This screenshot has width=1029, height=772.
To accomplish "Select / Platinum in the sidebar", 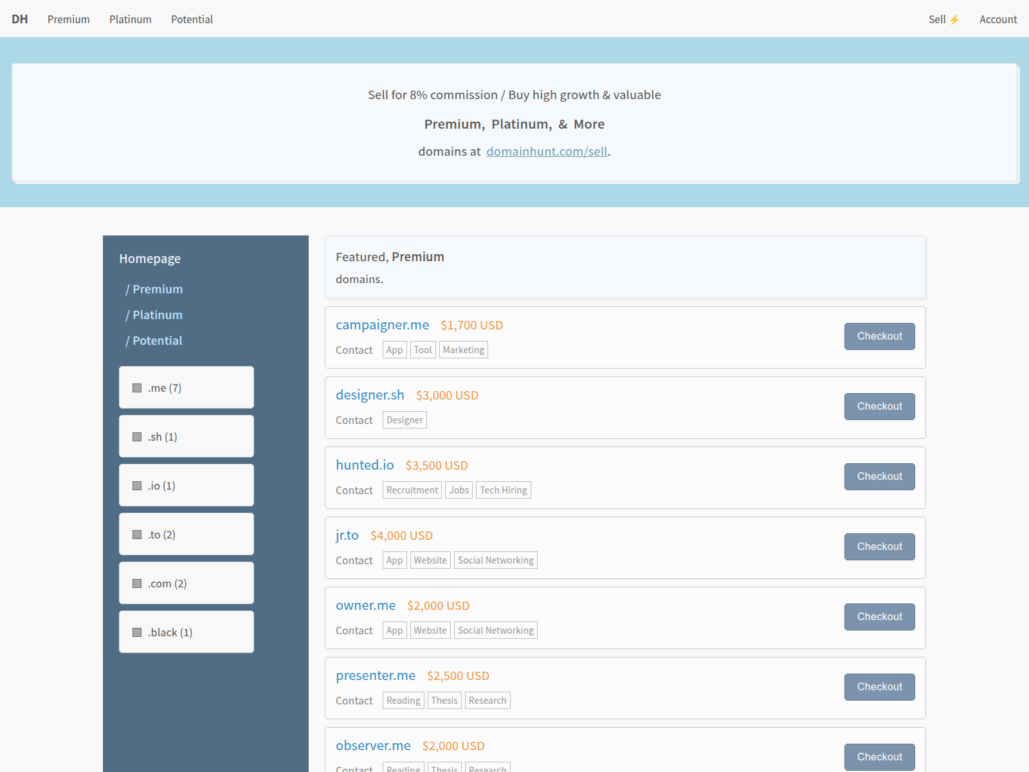I will point(154,315).
